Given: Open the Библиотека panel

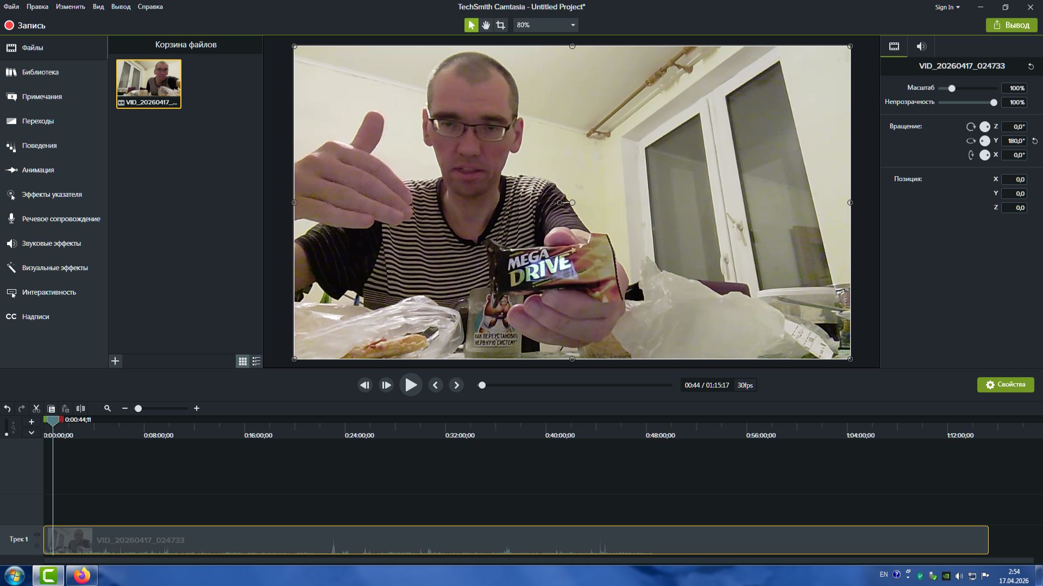Looking at the screenshot, I should [x=54, y=72].
